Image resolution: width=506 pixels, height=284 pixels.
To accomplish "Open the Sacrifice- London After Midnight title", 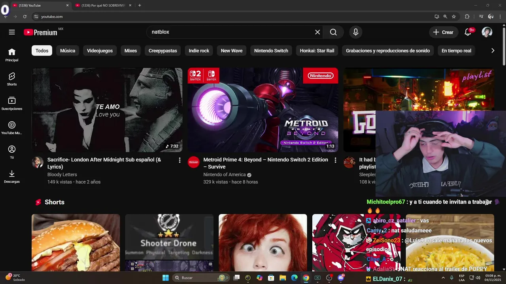I will coord(104,163).
